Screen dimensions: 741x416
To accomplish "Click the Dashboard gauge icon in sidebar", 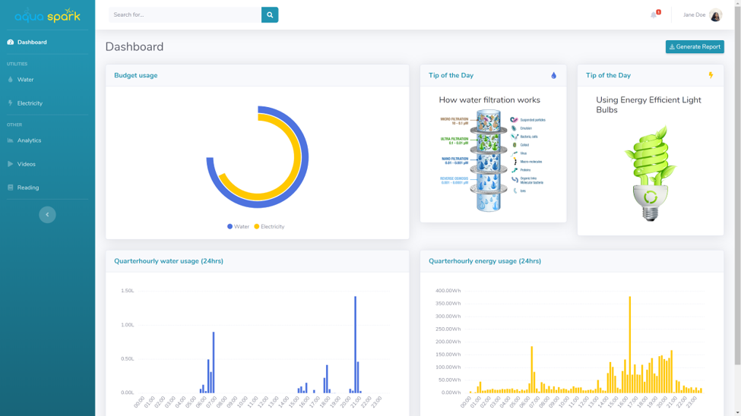I will pos(11,42).
